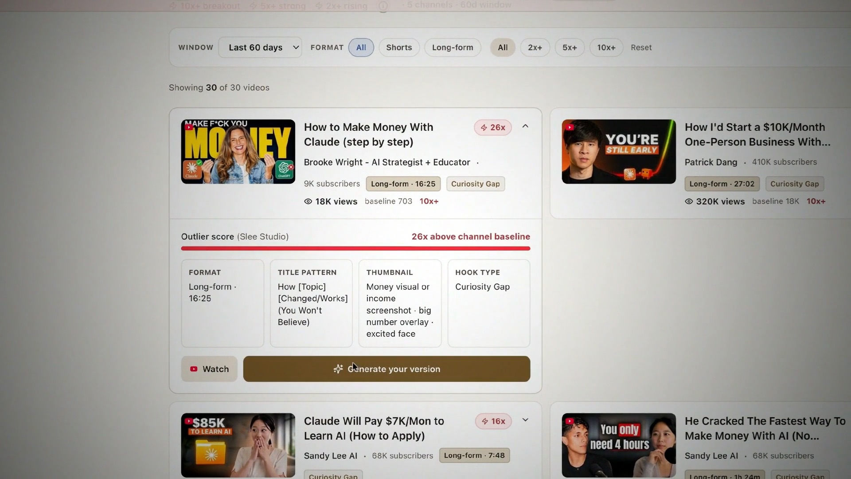851x479 pixels.
Task: Open title How to Make Money With Claude
Action: (x=368, y=134)
